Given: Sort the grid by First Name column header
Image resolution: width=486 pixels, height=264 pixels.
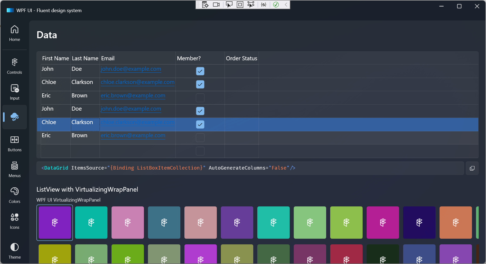Looking at the screenshot, I should tap(56, 58).
